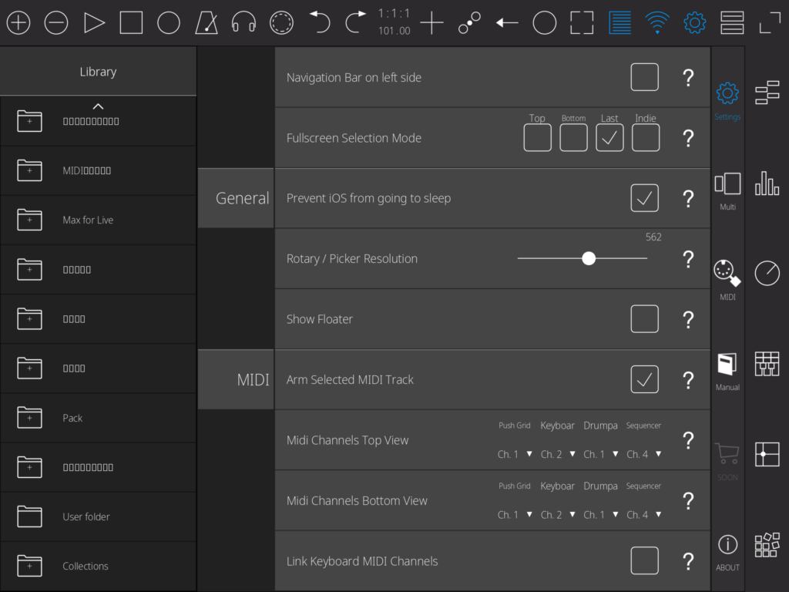789x592 pixels.
Task: Click the undo arrow icon
Action: point(319,23)
